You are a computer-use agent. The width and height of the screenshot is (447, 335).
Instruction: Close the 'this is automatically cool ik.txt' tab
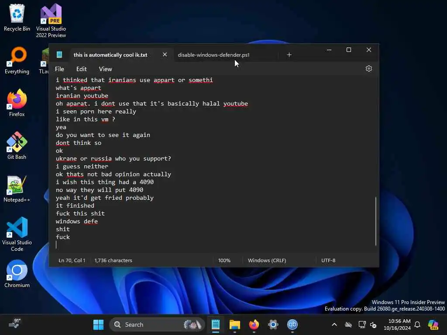[x=165, y=55]
